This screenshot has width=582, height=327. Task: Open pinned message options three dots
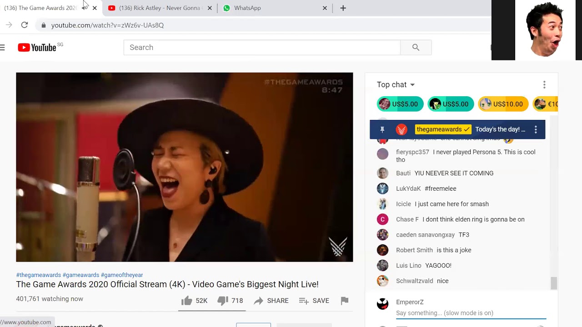[536, 129]
